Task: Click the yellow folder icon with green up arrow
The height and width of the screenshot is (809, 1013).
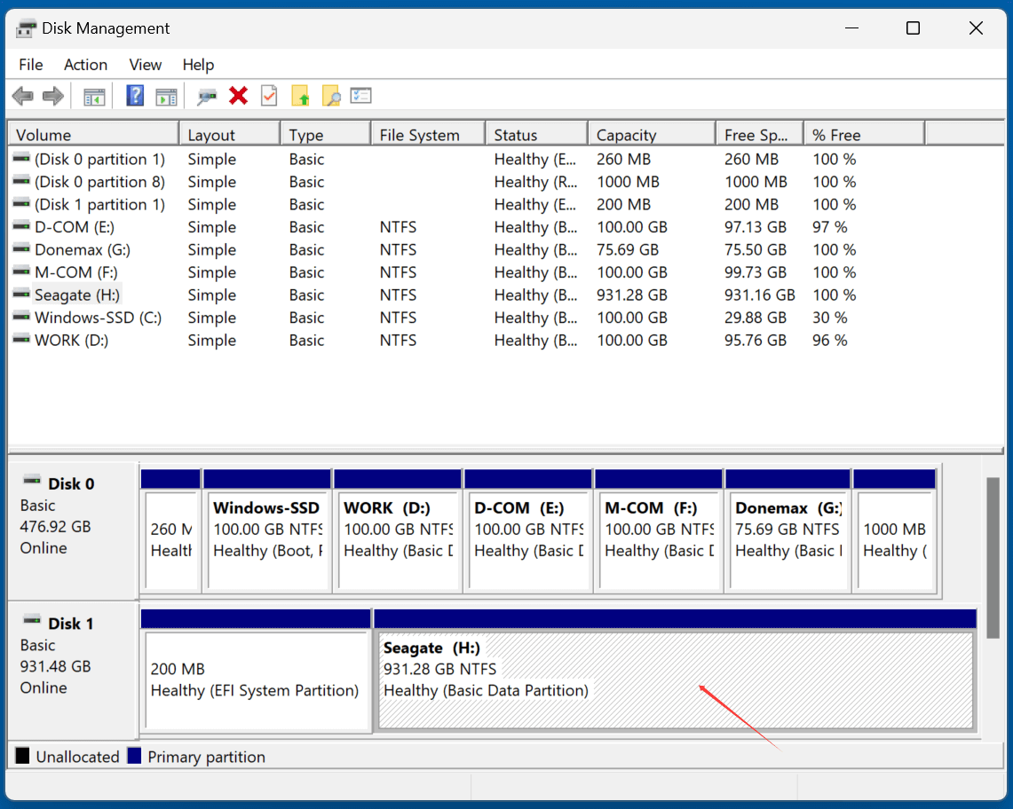Action: pyautogui.click(x=302, y=96)
